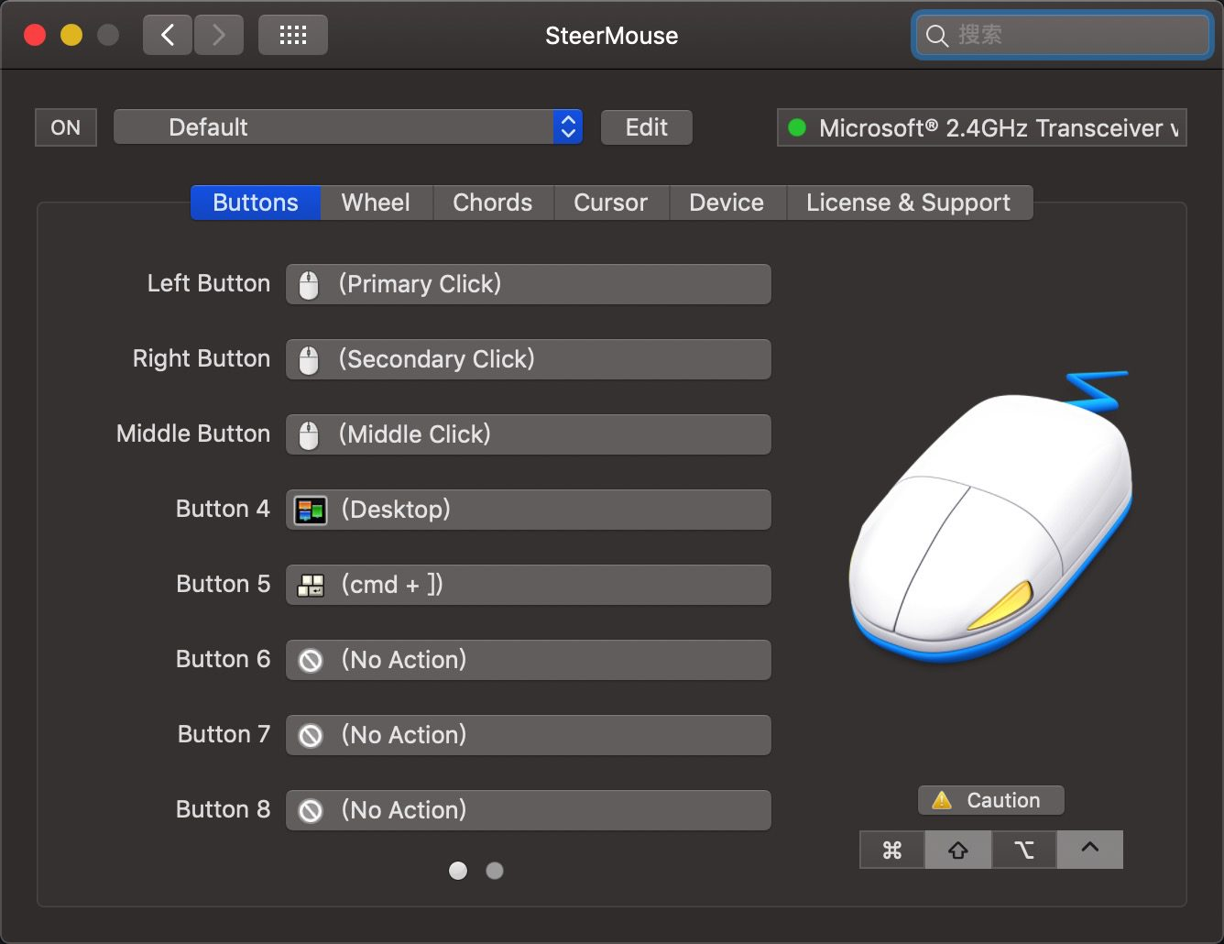This screenshot has width=1224, height=944.
Task: Click the Left Button label
Action: [209, 283]
